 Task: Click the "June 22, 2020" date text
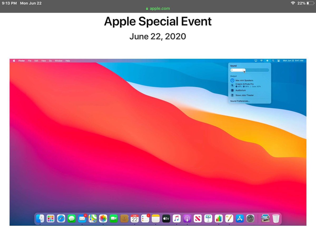tap(158, 36)
